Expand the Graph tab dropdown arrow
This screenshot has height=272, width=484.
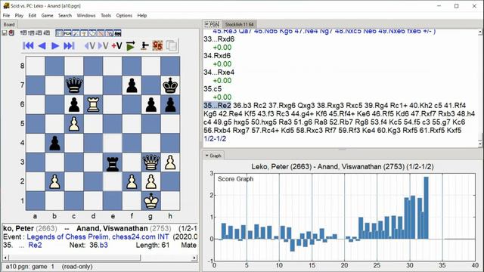[206, 156]
